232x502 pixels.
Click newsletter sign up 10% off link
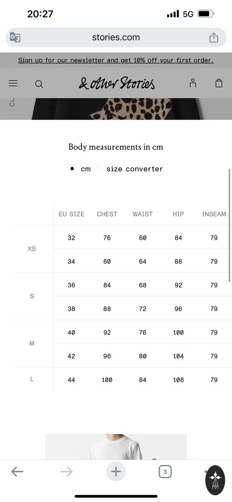[x=116, y=60]
